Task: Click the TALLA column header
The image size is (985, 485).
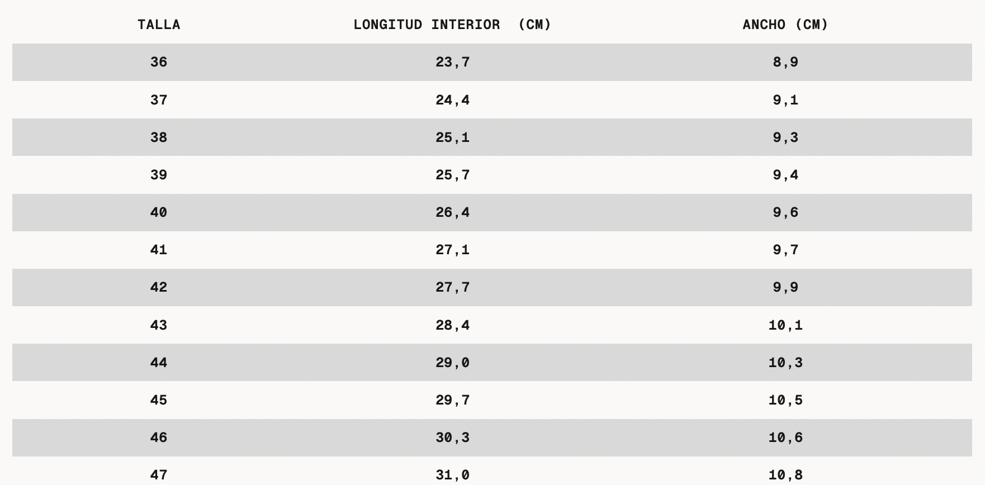Action: tap(159, 25)
